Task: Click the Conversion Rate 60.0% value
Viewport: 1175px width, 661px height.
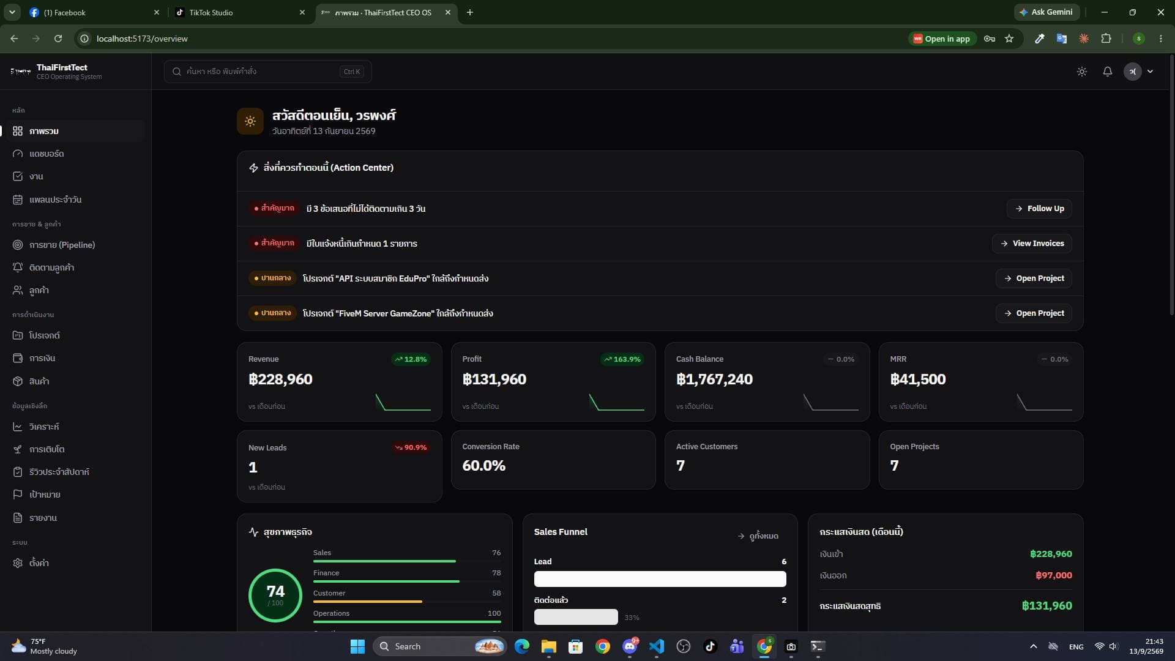Action: pyautogui.click(x=483, y=466)
